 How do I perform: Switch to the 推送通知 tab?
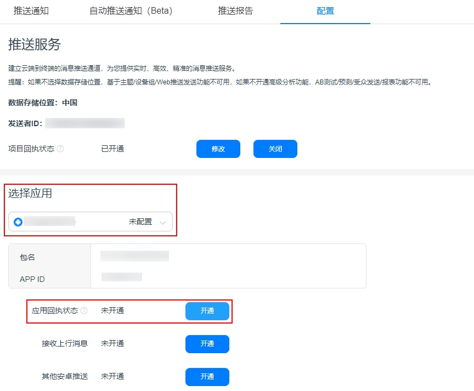pyautogui.click(x=31, y=11)
